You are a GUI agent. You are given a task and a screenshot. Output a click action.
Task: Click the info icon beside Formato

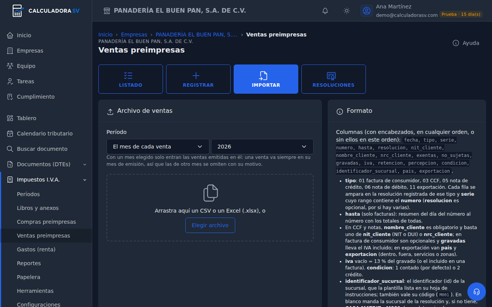click(340, 111)
